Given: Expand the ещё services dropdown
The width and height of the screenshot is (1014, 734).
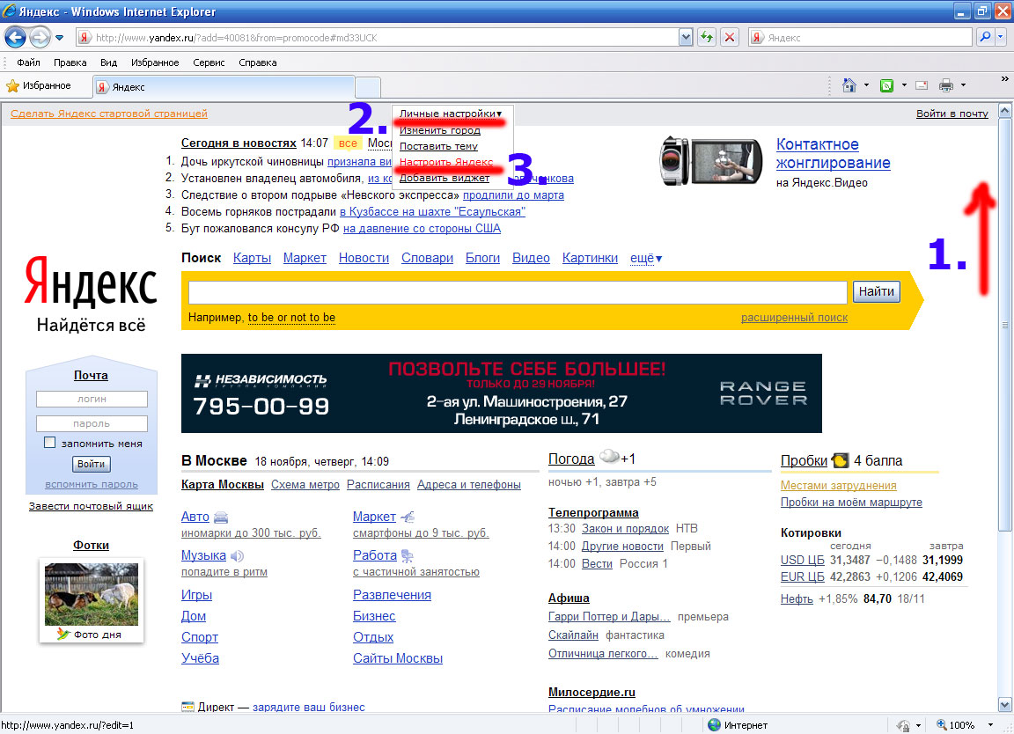Looking at the screenshot, I should [646, 258].
